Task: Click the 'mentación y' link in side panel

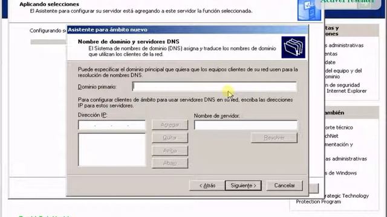Action: (339, 145)
